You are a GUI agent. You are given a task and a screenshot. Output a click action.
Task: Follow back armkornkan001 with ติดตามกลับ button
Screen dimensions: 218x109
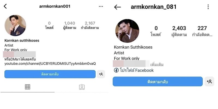50,74
